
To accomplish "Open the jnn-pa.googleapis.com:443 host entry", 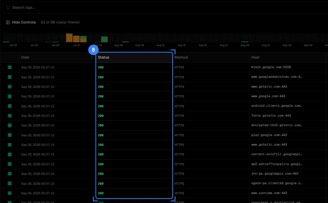I will [275, 173].
